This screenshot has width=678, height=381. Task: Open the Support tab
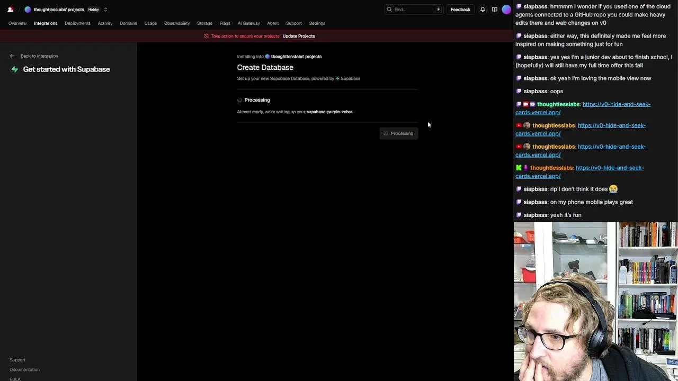click(294, 23)
